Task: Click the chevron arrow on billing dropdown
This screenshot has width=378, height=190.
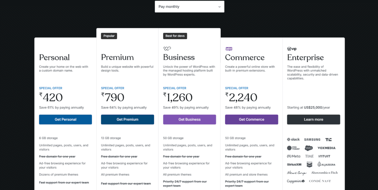Action: pos(219,7)
